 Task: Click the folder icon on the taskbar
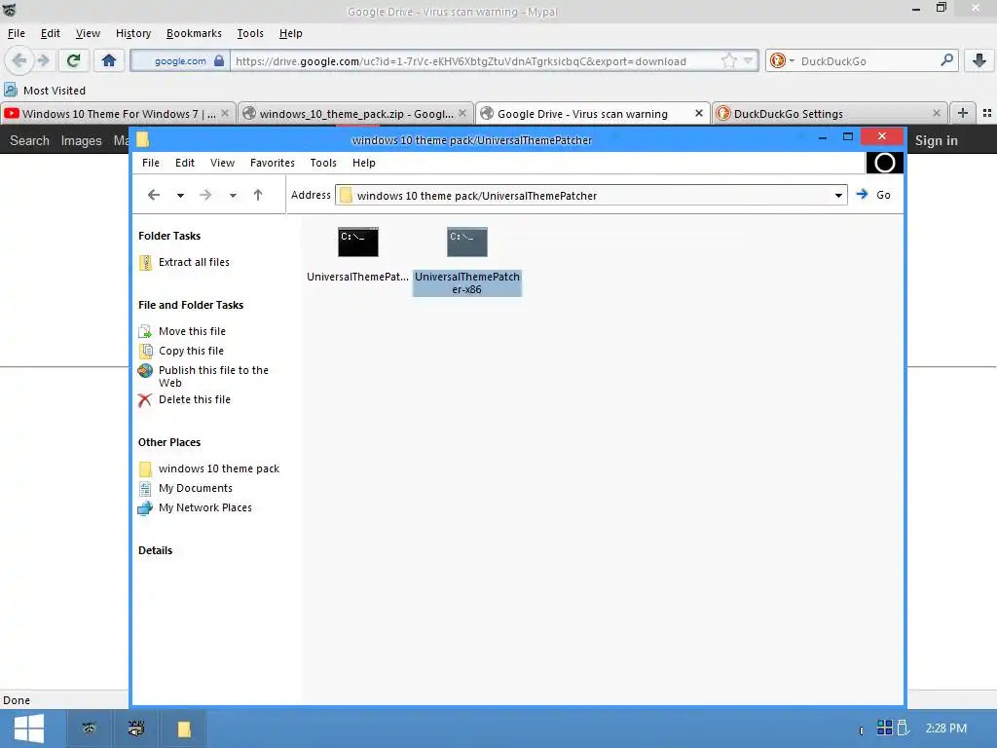point(184,729)
